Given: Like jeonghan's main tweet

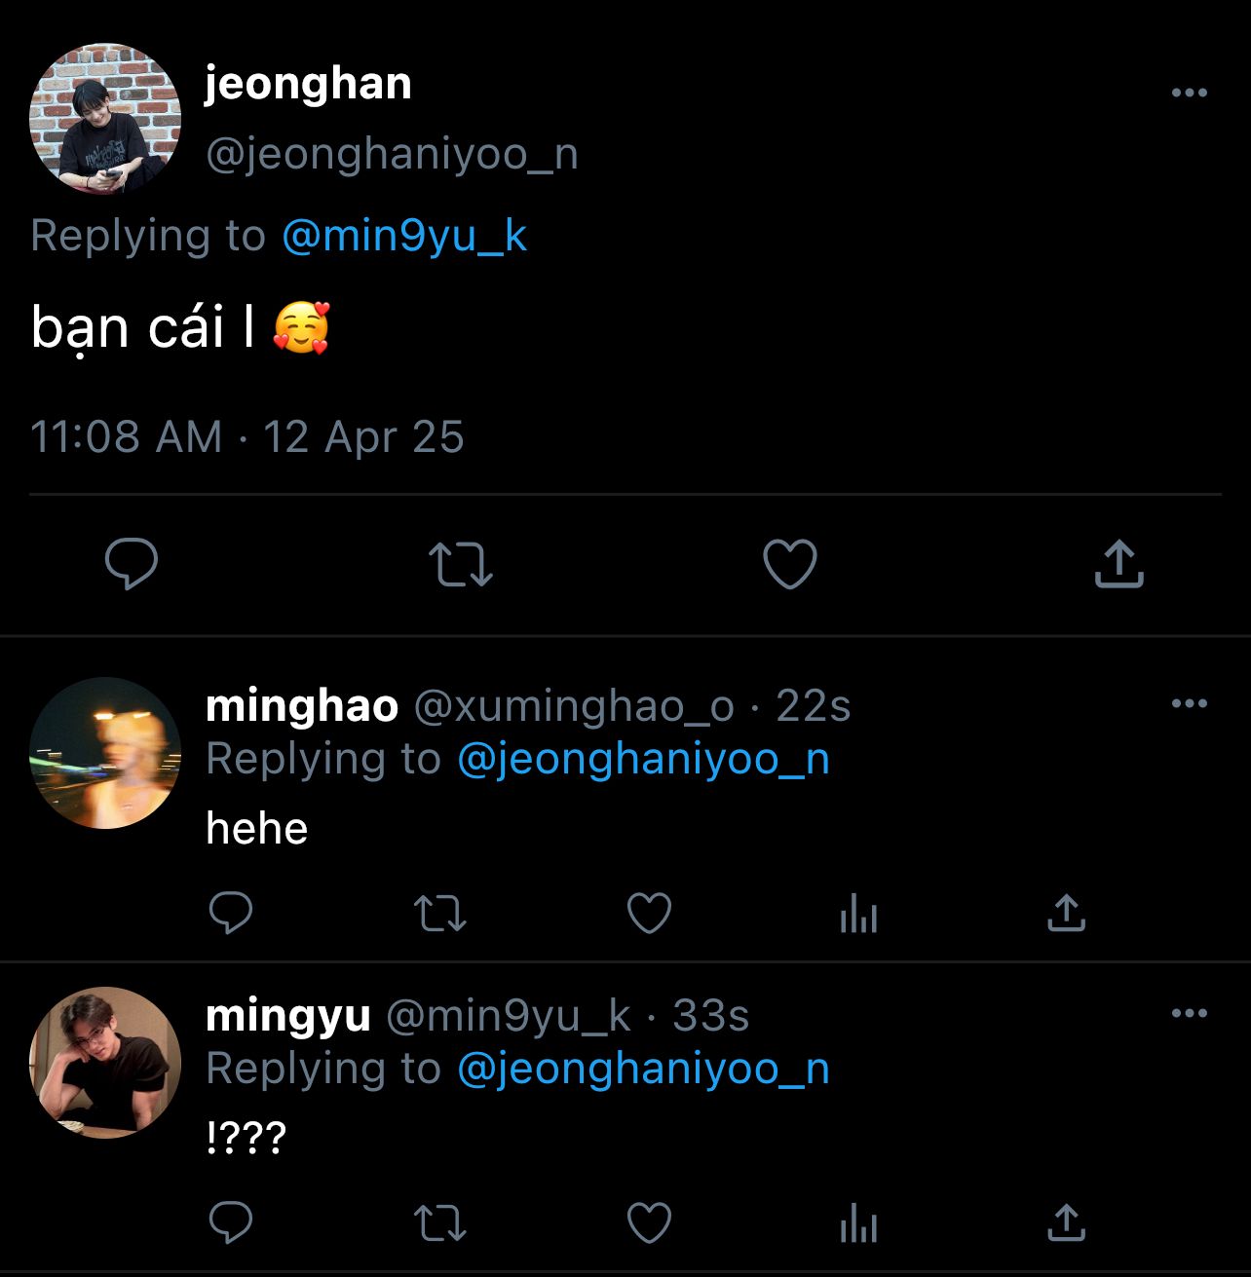Looking at the screenshot, I should point(789,564).
